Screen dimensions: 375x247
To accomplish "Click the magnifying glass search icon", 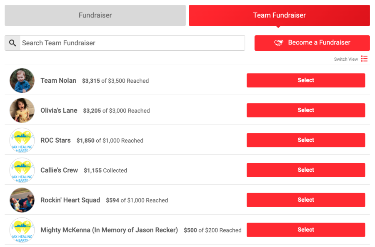I will [12, 43].
